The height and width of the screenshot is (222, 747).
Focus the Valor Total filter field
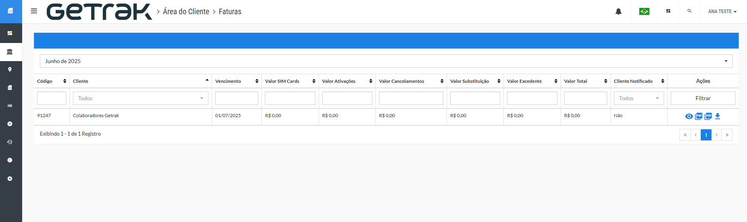586,98
